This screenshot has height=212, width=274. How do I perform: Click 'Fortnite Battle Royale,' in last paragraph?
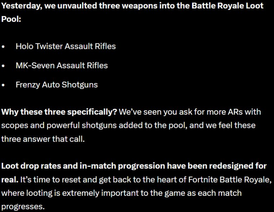pos(230,180)
